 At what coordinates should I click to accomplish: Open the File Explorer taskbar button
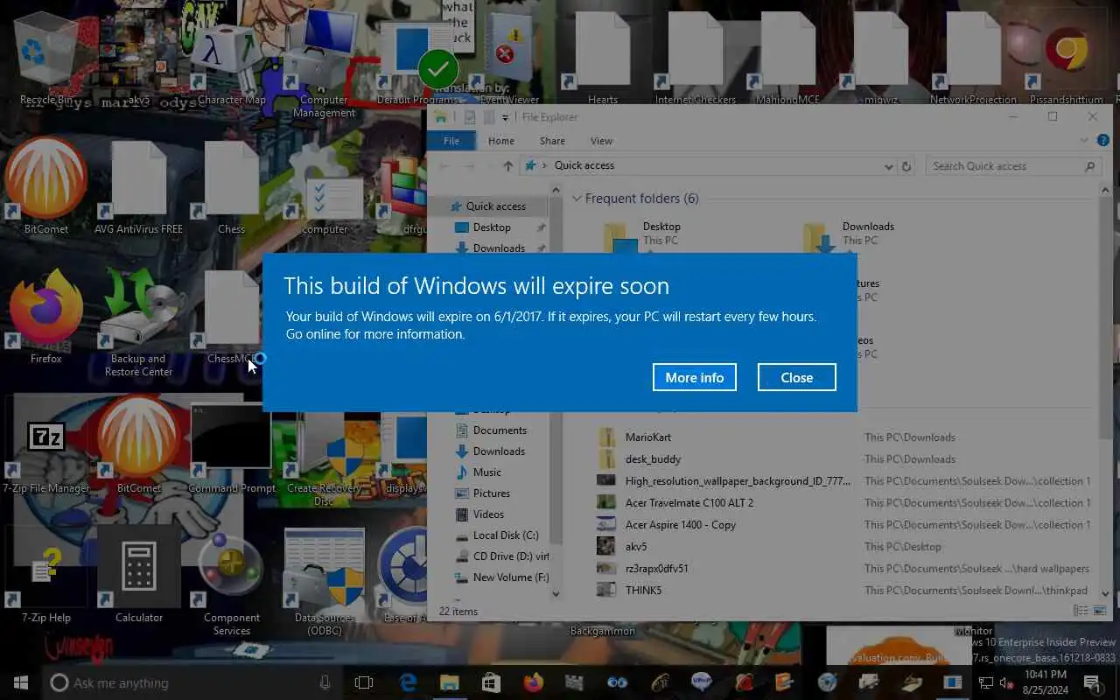click(x=449, y=682)
